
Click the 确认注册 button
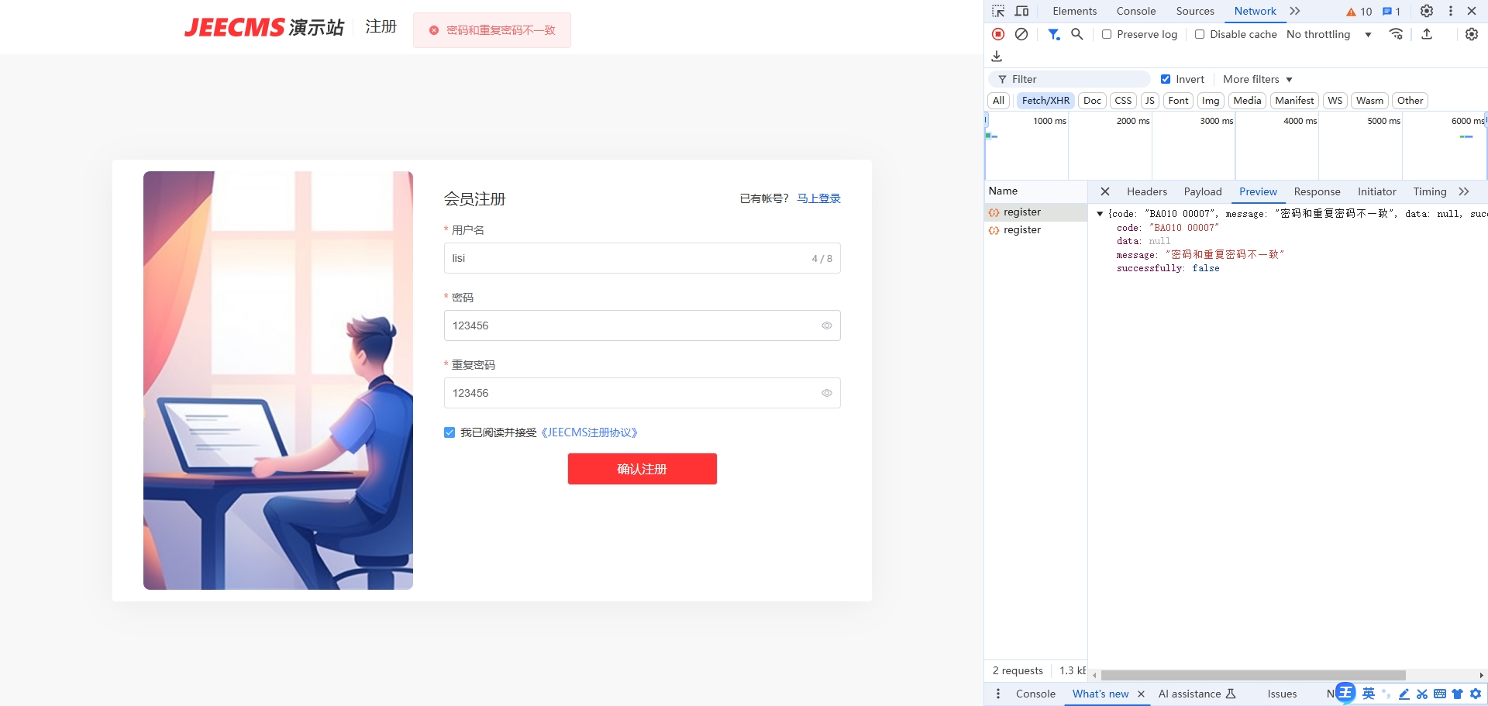(x=642, y=469)
